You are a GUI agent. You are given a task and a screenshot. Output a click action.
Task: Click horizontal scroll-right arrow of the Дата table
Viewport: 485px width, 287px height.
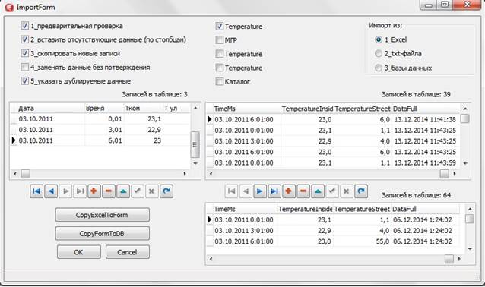(185, 174)
